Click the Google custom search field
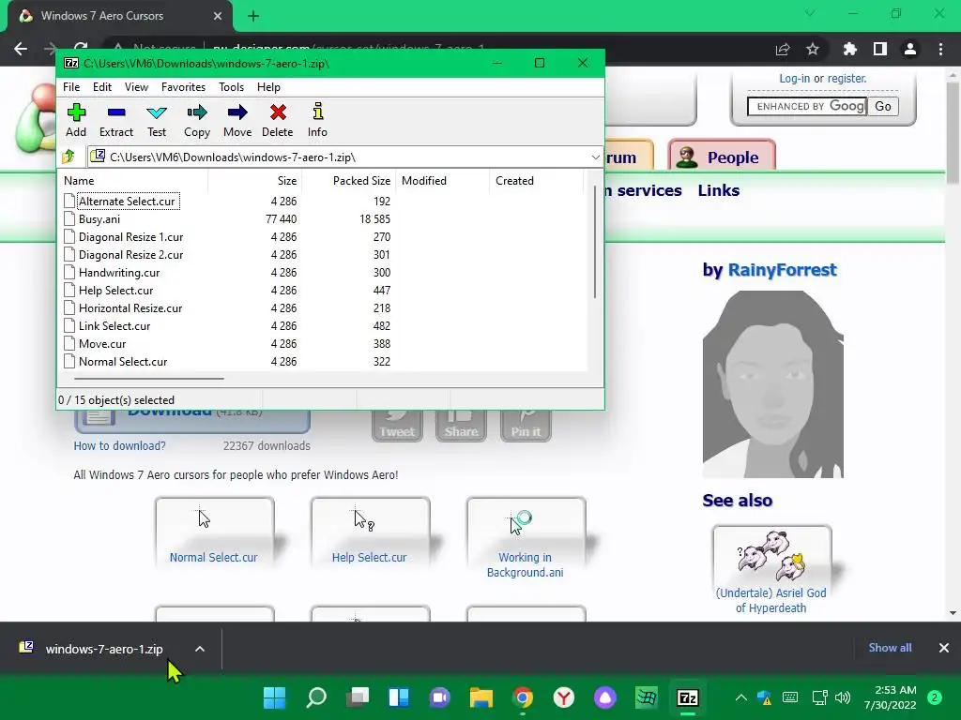The height and width of the screenshot is (720, 961). click(x=806, y=106)
